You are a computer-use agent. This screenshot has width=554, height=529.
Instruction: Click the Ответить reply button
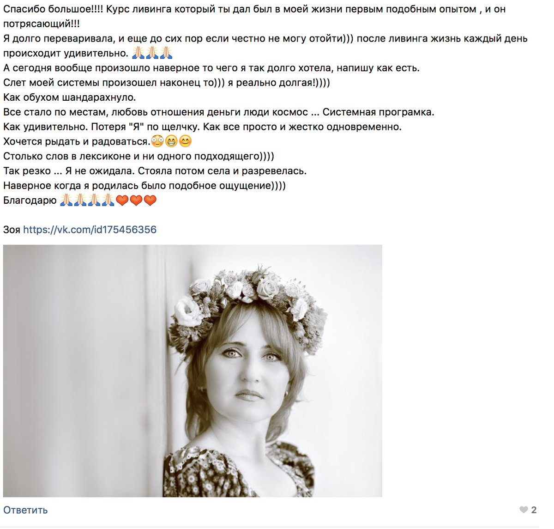point(25,510)
